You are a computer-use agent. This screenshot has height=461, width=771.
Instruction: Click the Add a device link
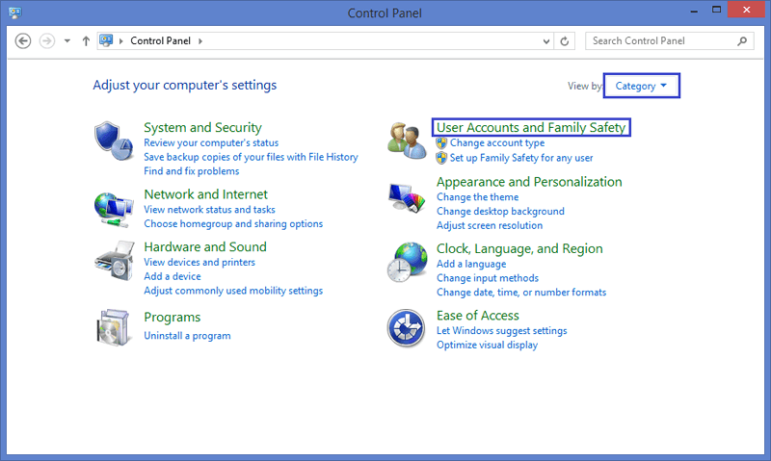[173, 276]
